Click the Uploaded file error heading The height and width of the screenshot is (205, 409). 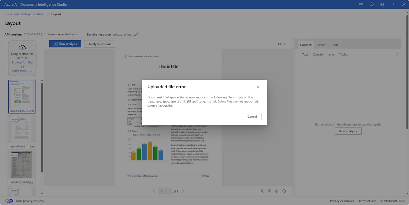(x=167, y=87)
